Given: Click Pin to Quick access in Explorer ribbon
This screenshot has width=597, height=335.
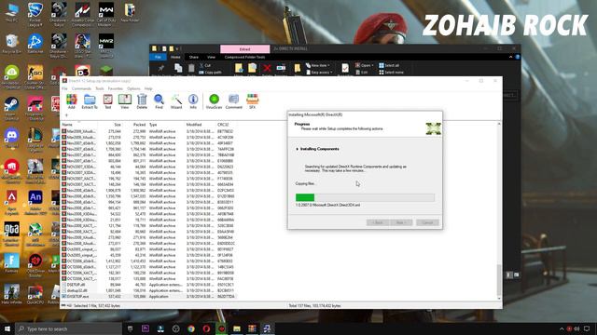Looking at the screenshot, I should pos(161,69).
